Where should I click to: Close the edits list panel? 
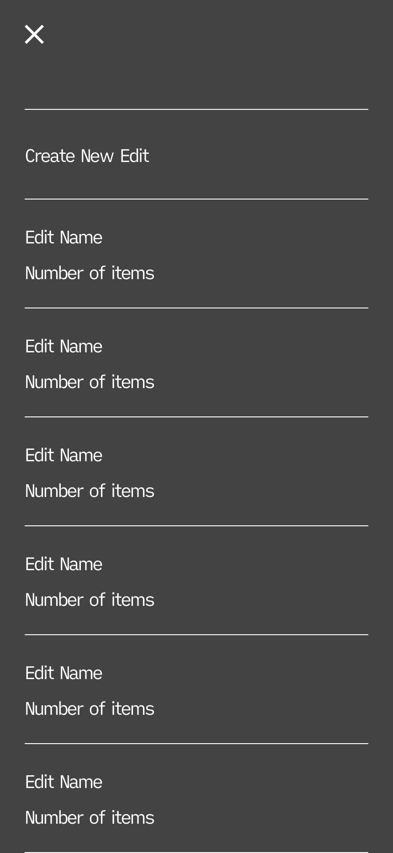click(34, 35)
